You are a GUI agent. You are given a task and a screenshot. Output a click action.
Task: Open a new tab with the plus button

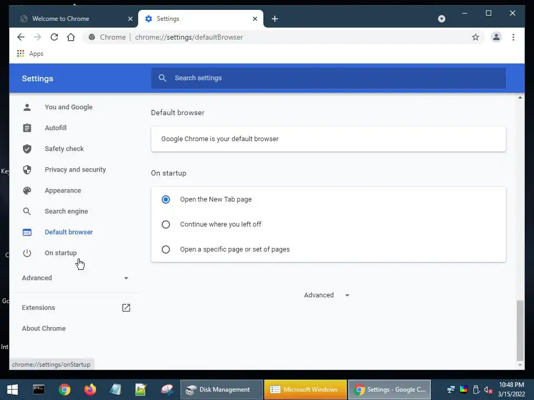275,19
